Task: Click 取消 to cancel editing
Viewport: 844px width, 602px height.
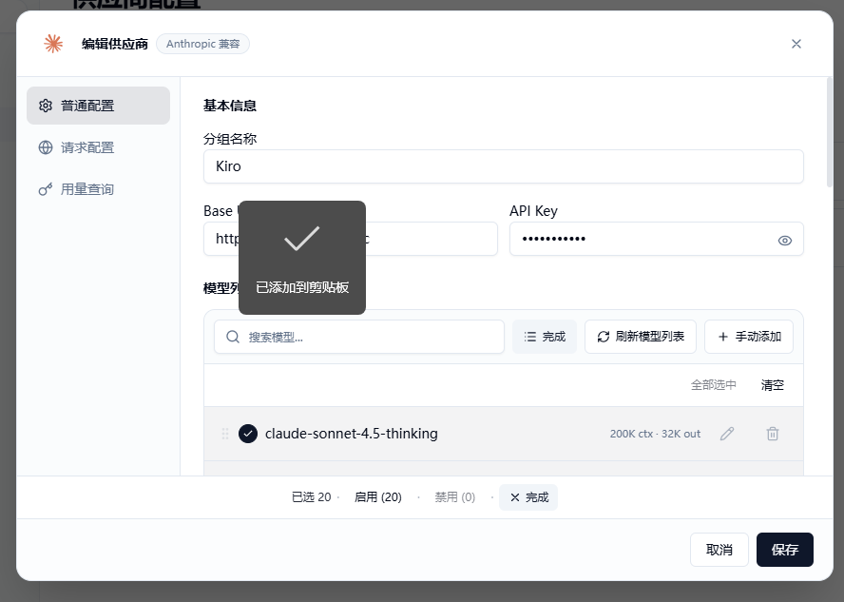Action: pyautogui.click(x=719, y=550)
